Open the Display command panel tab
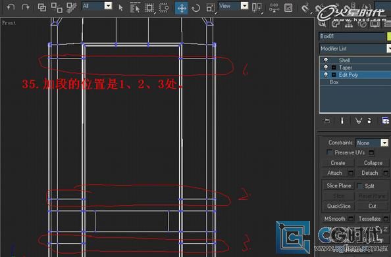The image size is (391, 257). click(375, 24)
